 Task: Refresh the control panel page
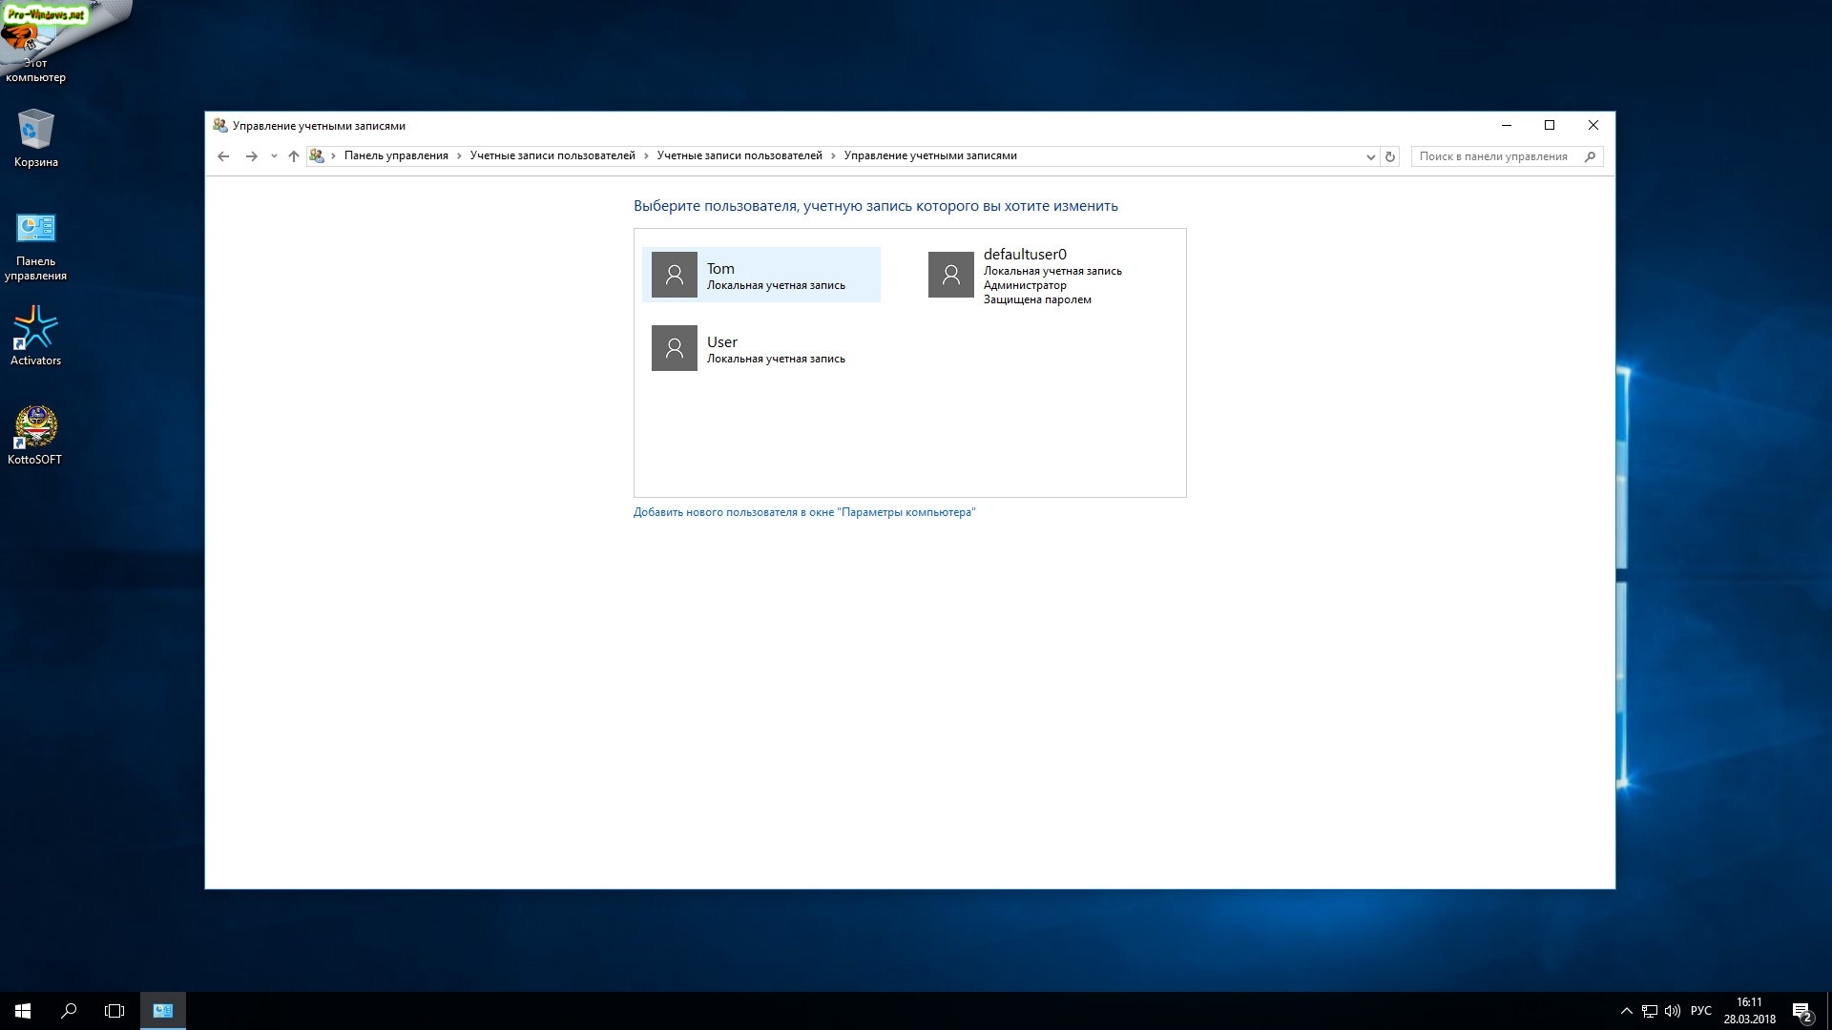(x=1390, y=156)
